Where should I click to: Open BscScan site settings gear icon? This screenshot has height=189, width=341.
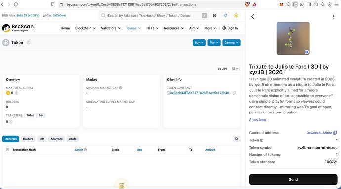coord(215,16)
